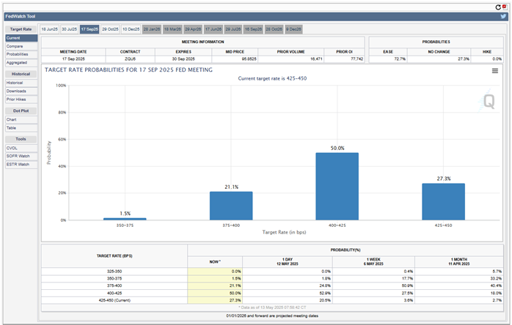
Task: Open the Dot Plot Chart view
Action: 12,119
